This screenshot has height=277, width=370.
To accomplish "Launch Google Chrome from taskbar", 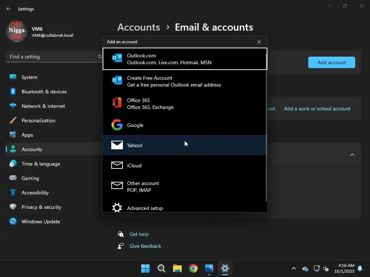I will click(x=193, y=268).
